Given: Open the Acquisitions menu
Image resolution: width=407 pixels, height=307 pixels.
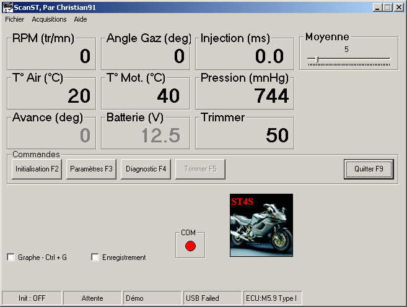Looking at the screenshot, I should (x=49, y=19).
